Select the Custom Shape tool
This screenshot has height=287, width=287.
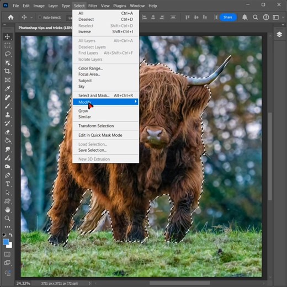coord(7,201)
